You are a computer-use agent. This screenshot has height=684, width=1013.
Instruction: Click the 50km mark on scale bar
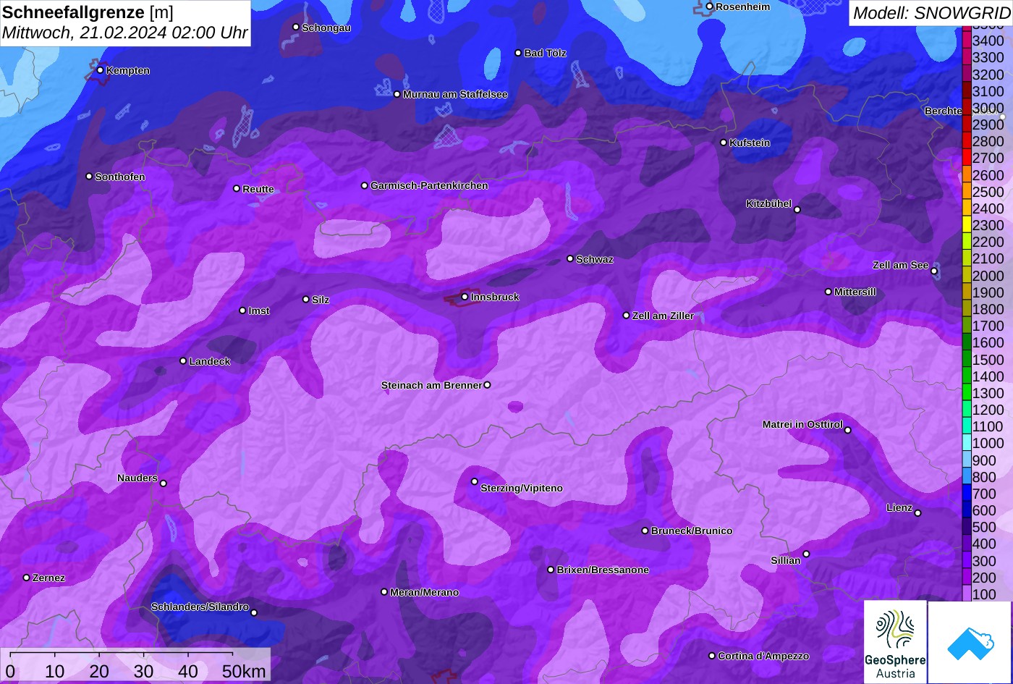244,671
